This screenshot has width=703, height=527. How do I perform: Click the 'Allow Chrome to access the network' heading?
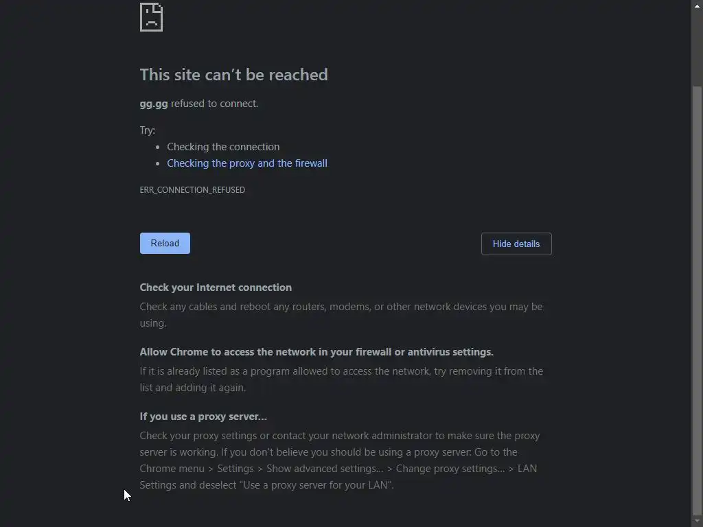point(316,352)
